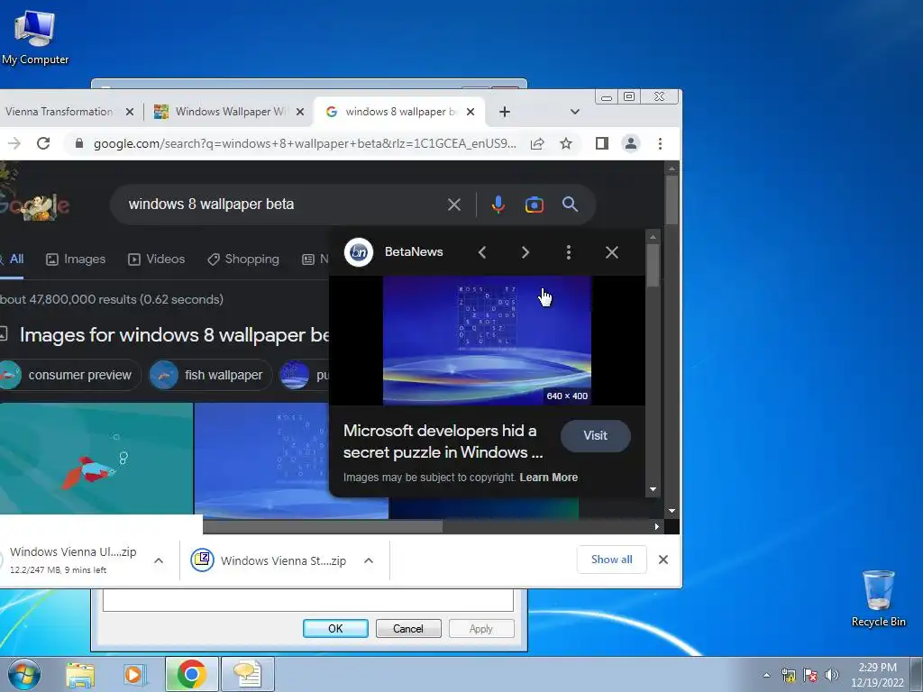Close the Vienna Transformation tab
The height and width of the screenshot is (692, 923).
[130, 112]
